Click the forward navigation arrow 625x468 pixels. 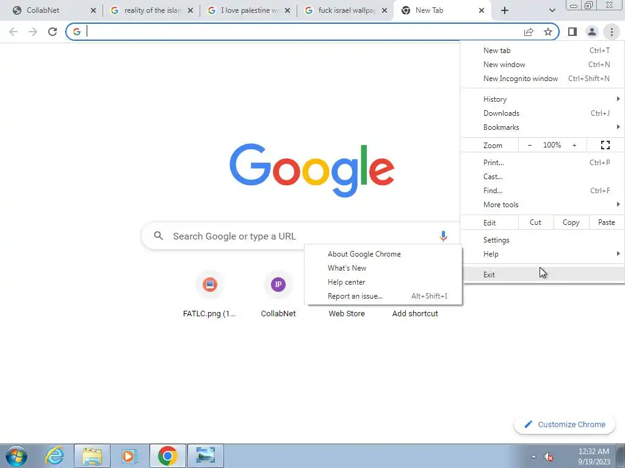point(33,32)
